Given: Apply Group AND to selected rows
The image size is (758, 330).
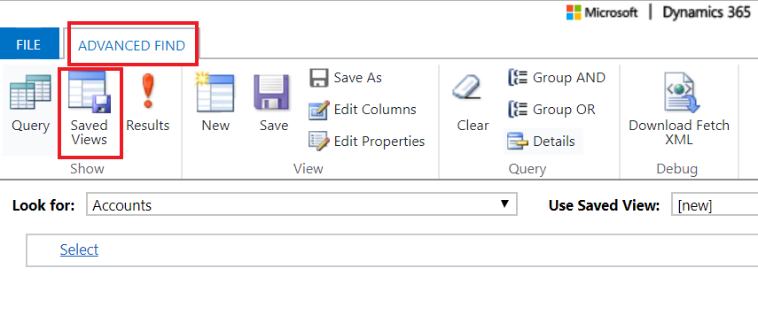Looking at the screenshot, I should tap(557, 78).
